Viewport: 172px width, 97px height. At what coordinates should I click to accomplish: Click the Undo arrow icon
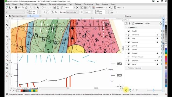click(x=42, y=8)
